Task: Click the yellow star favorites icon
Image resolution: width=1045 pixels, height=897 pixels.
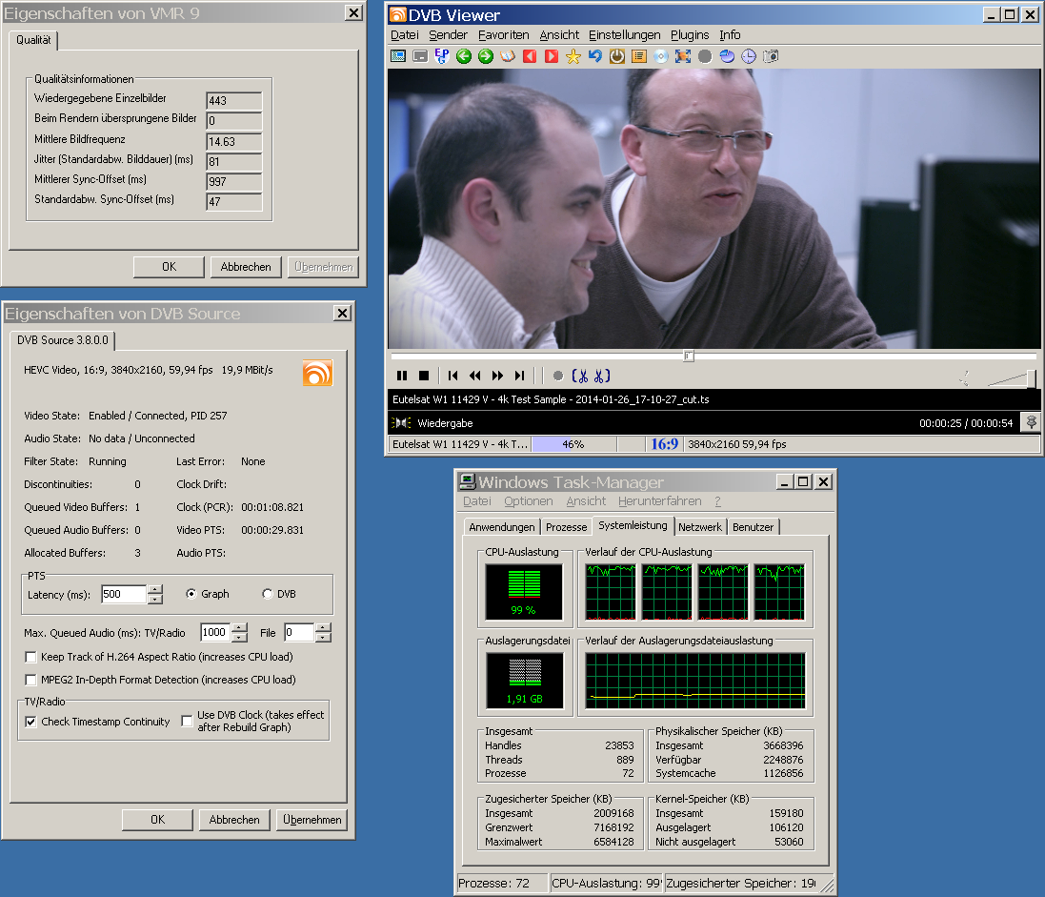Action: click(573, 56)
